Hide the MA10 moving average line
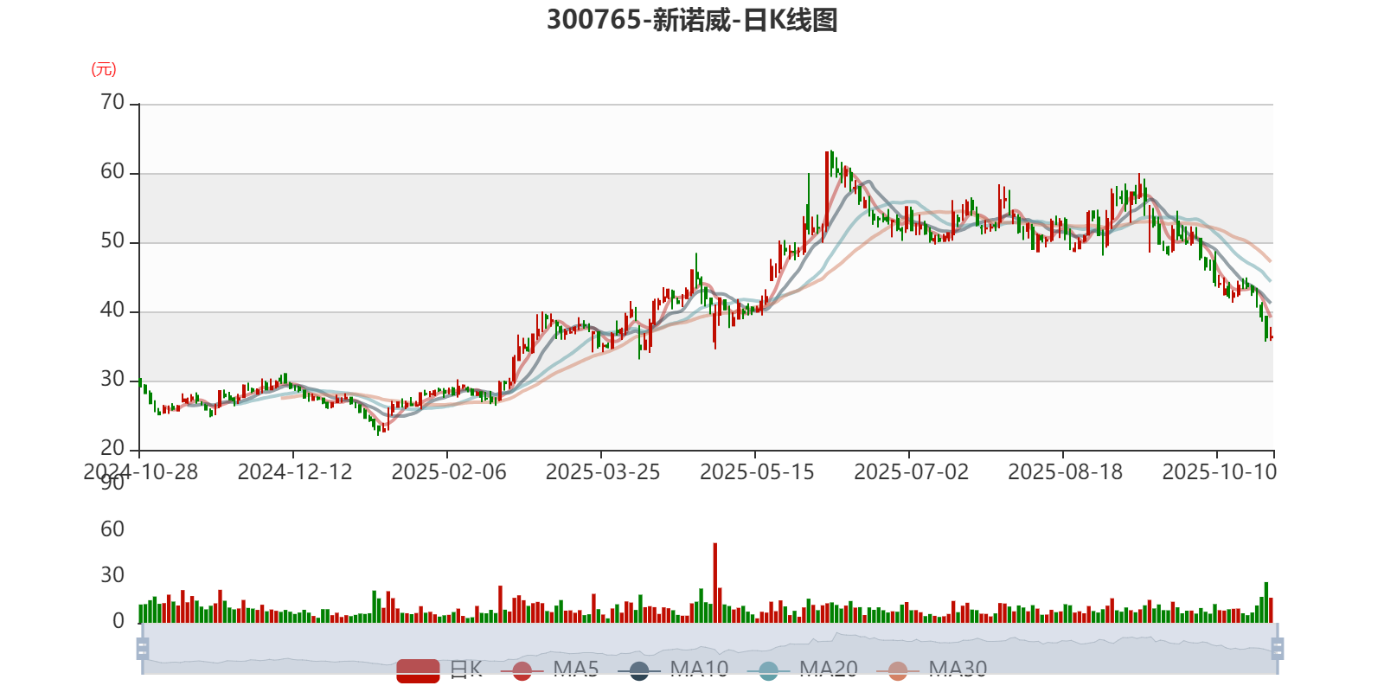1384x692 pixels. point(673,670)
